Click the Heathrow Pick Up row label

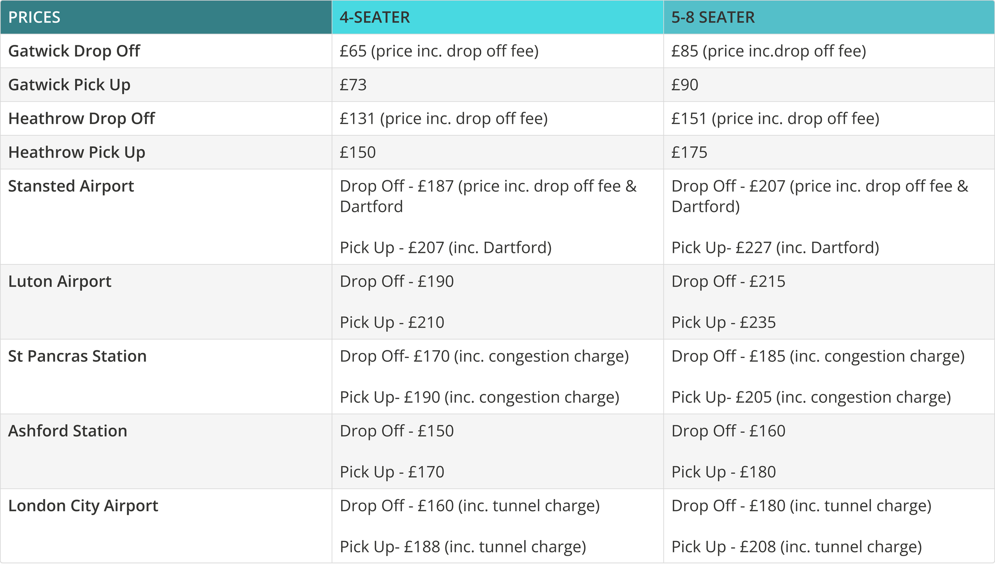pos(76,152)
